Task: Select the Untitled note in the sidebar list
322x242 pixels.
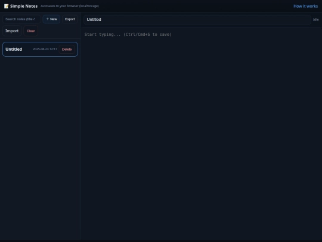Action: coord(41,50)
